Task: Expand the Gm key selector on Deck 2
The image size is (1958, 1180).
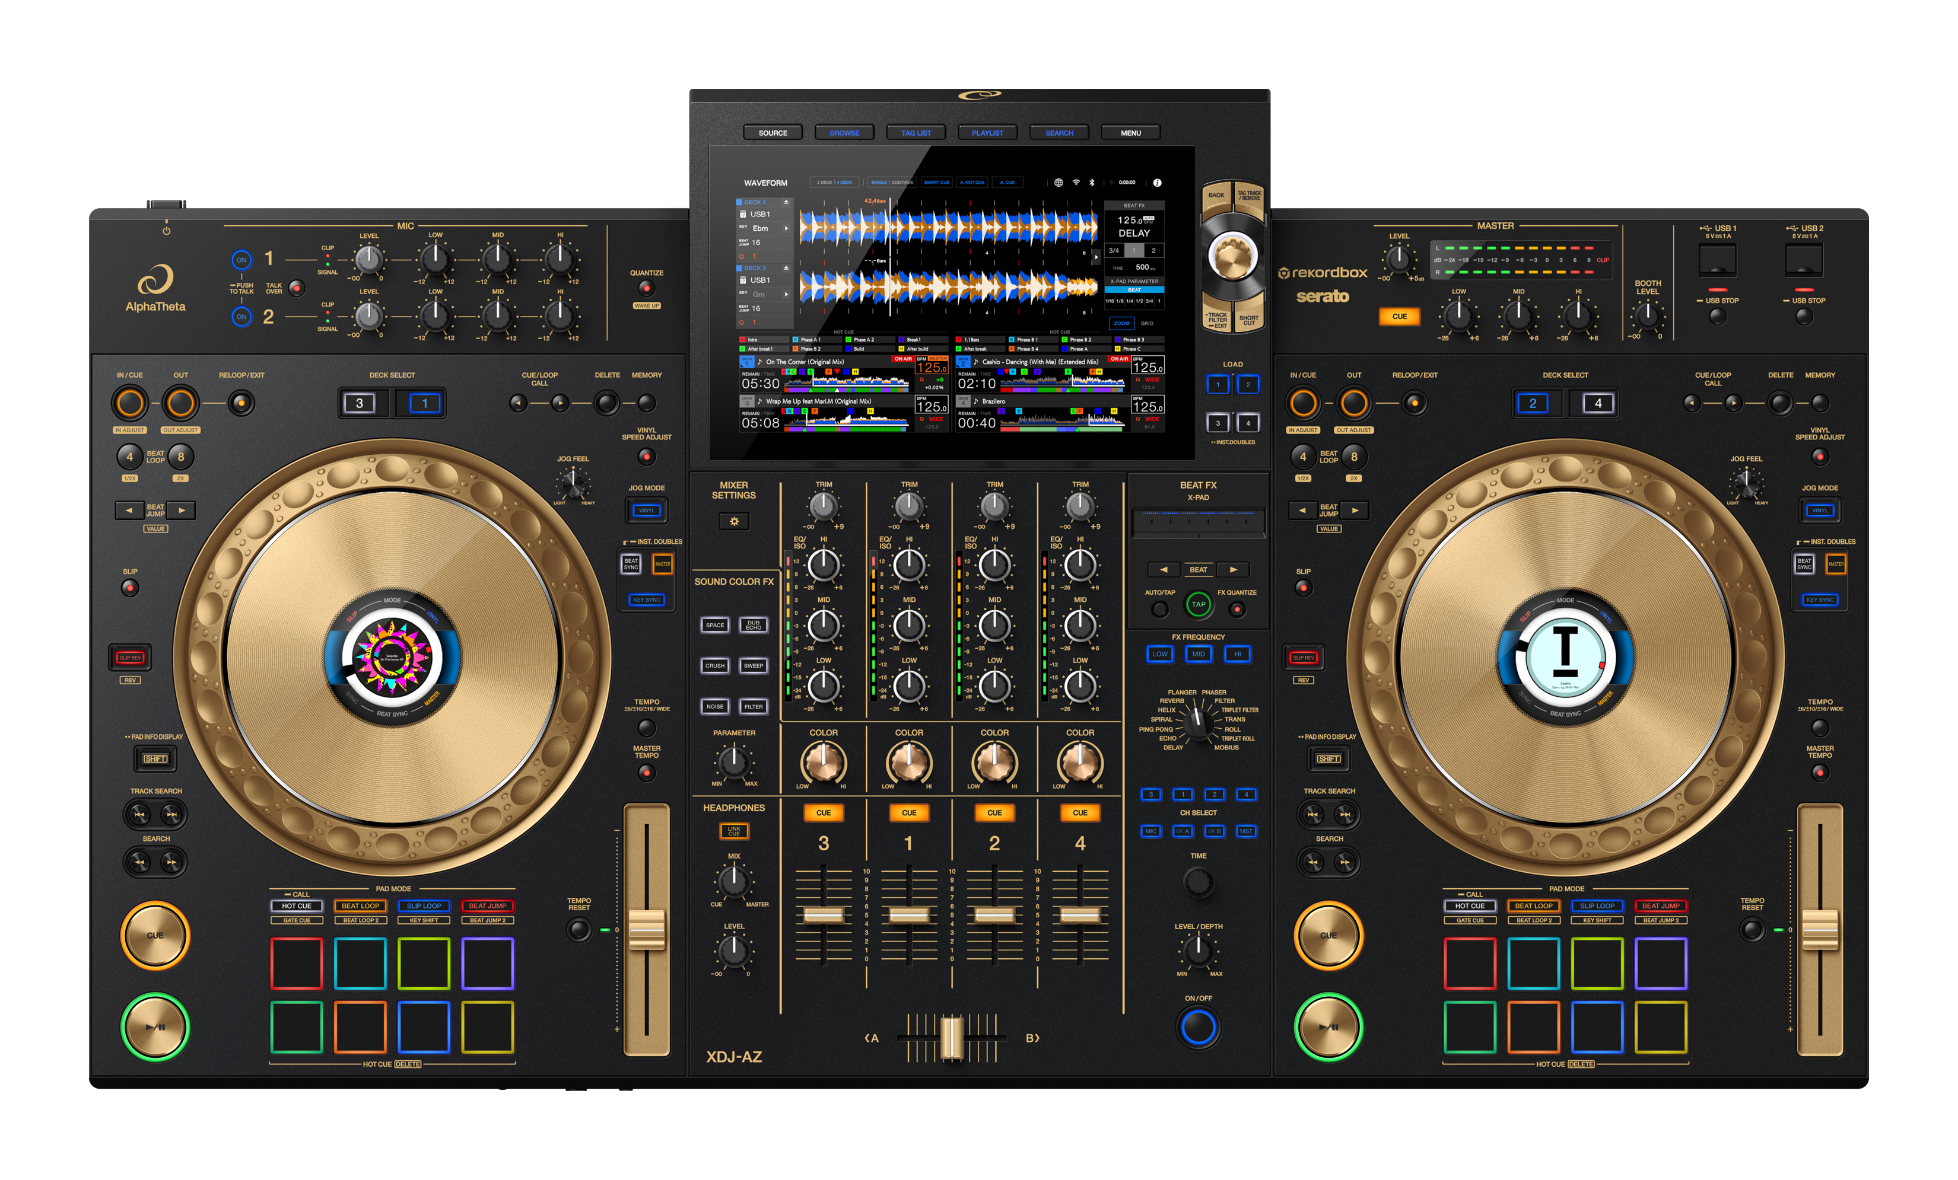Action: pyautogui.click(x=787, y=295)
